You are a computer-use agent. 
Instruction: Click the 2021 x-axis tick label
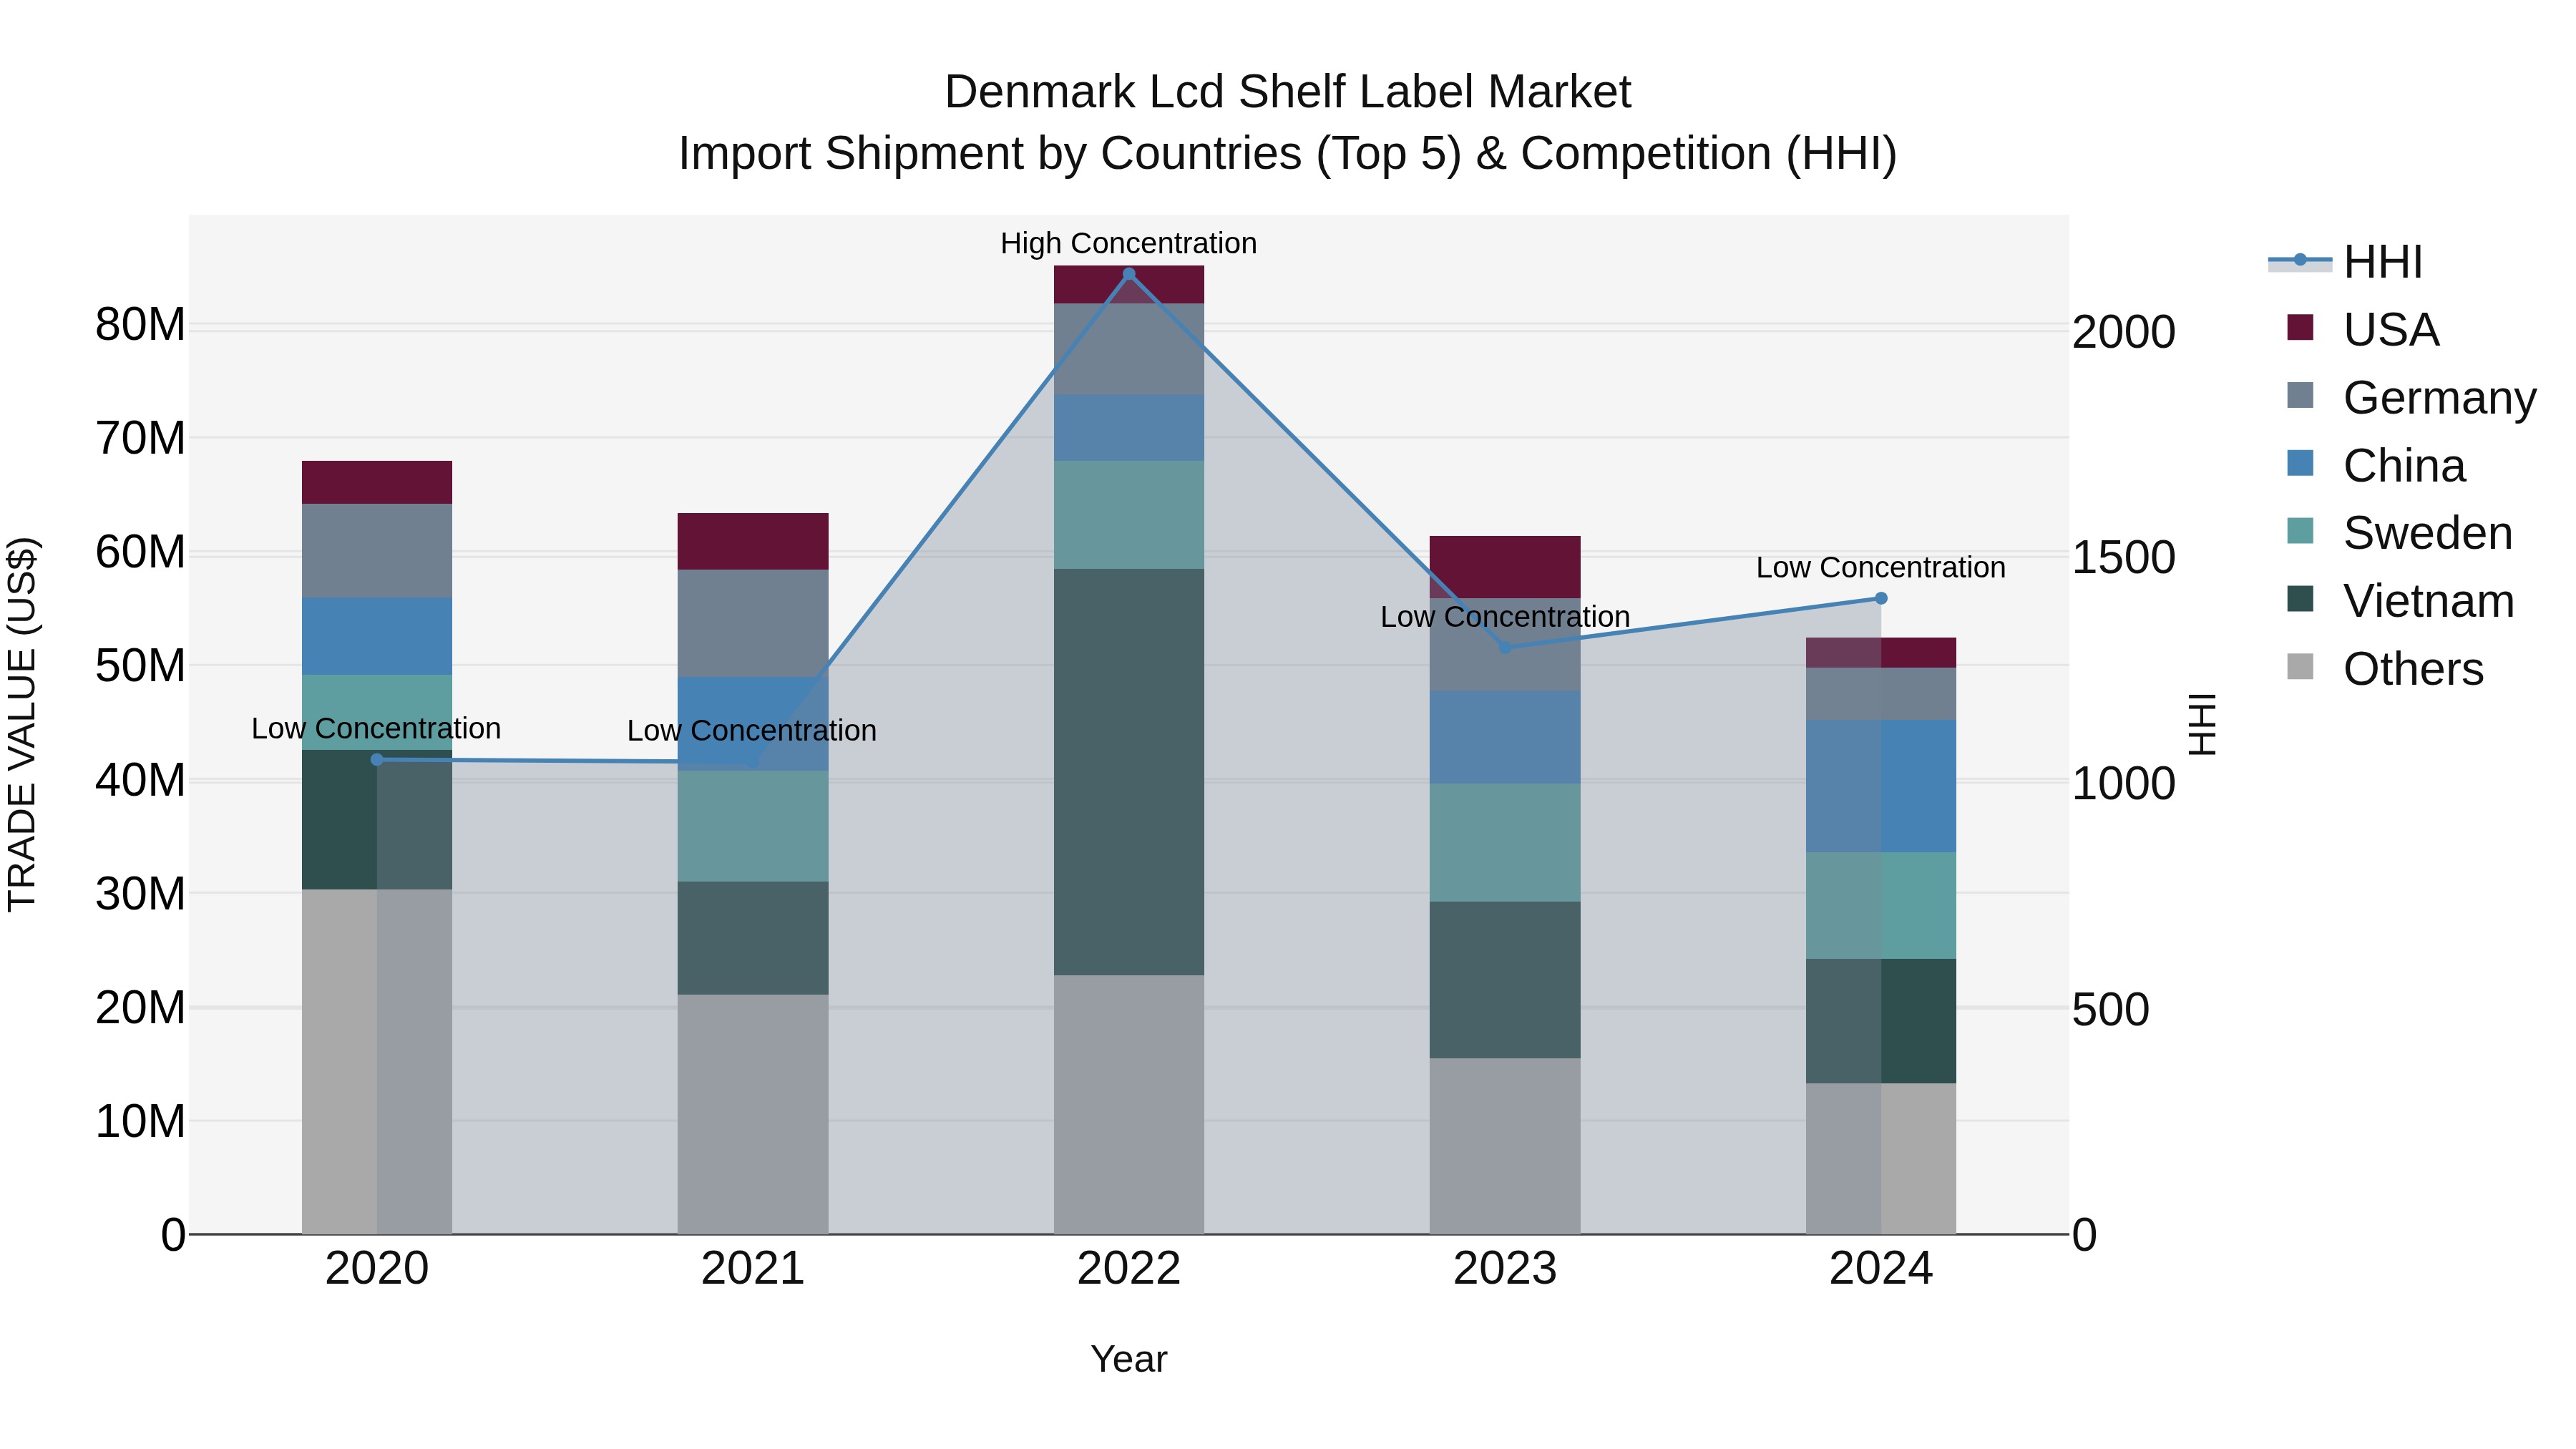pos(753,1269)
